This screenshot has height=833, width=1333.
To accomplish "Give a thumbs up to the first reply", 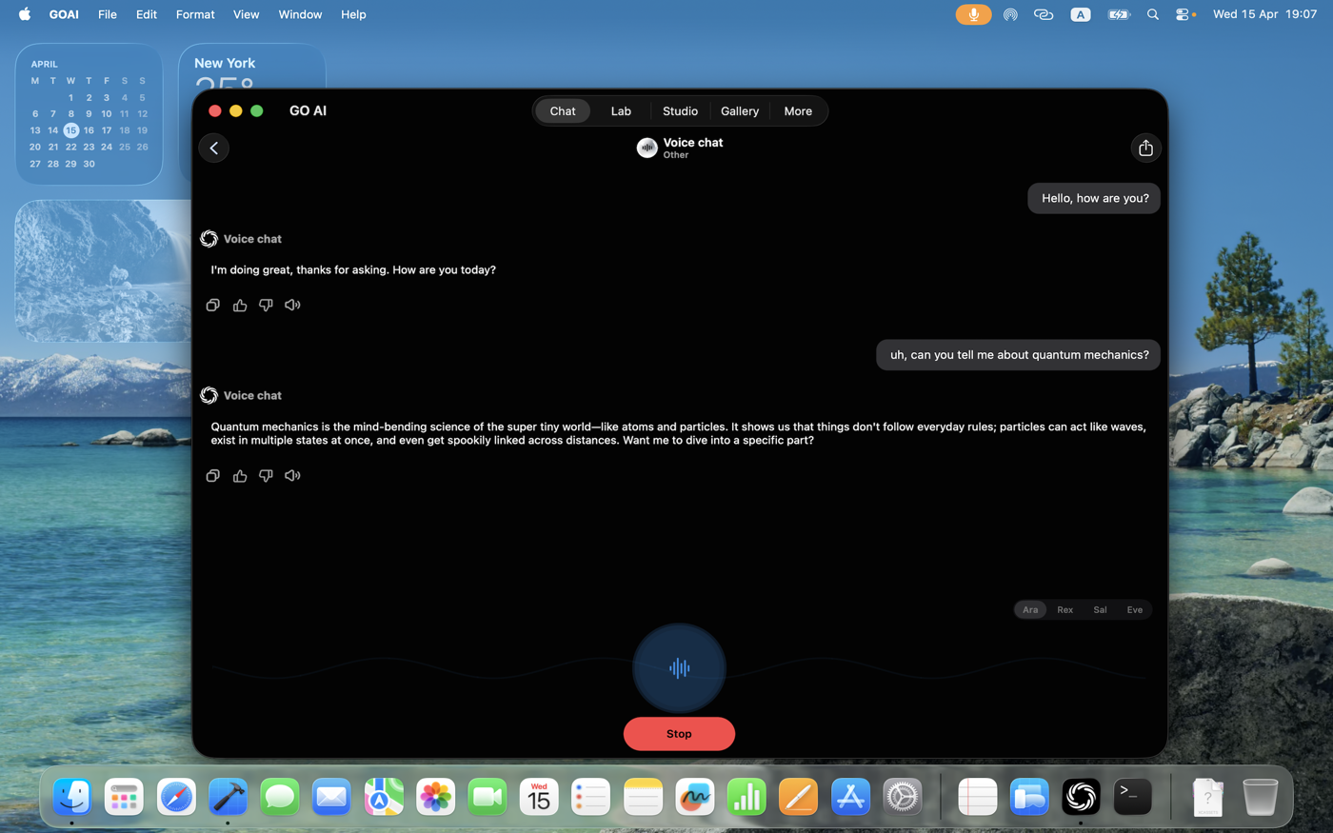I will pyautogui.click(x=239, y=305).
